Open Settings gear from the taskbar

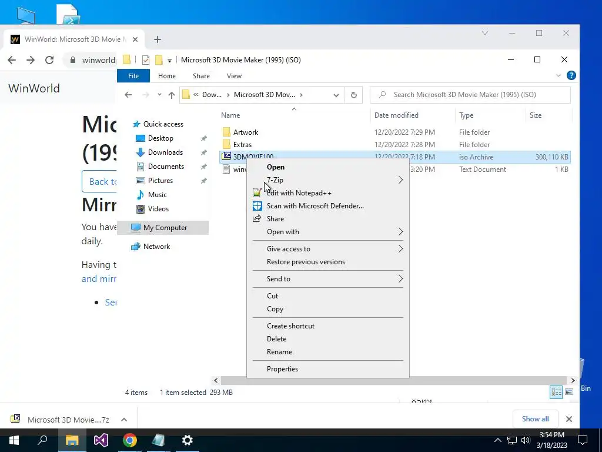click(188, 440)
